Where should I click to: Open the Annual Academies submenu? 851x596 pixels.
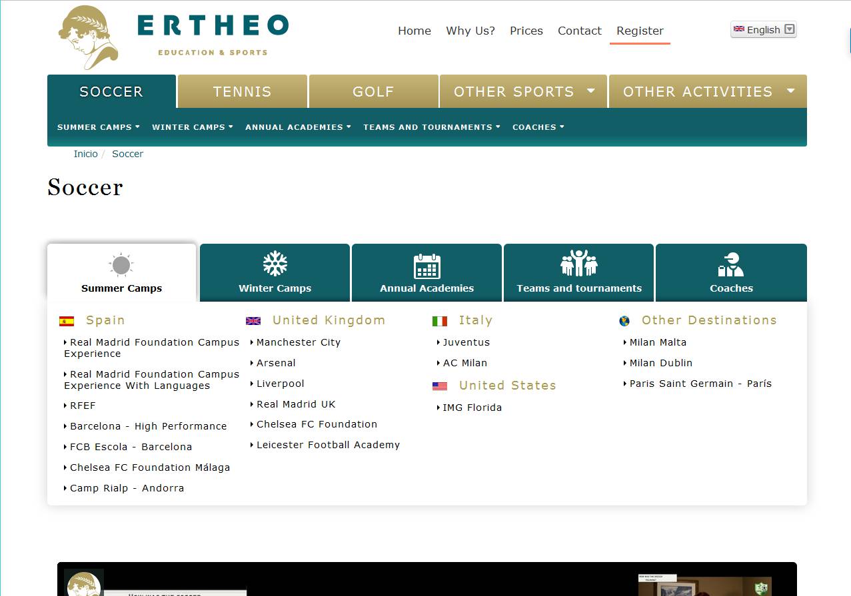[298, 127]
